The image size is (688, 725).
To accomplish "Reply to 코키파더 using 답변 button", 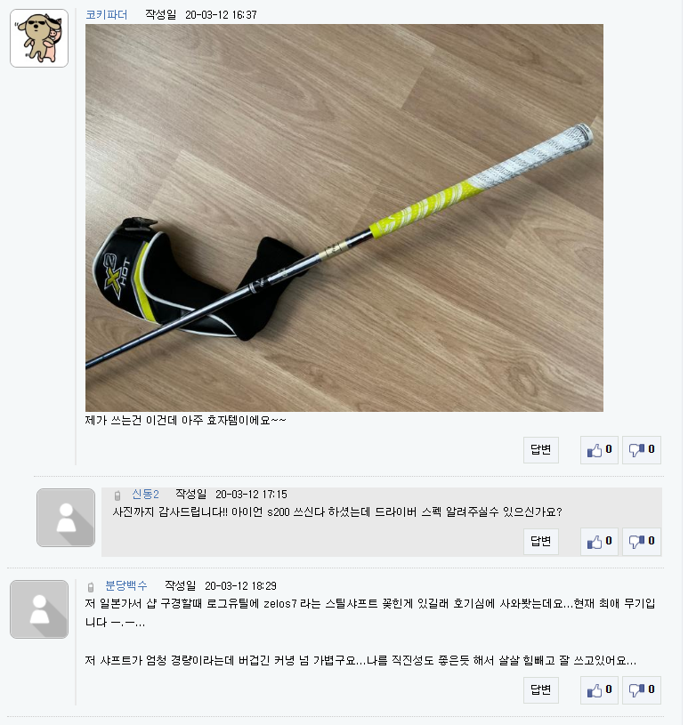I will 541,449.
